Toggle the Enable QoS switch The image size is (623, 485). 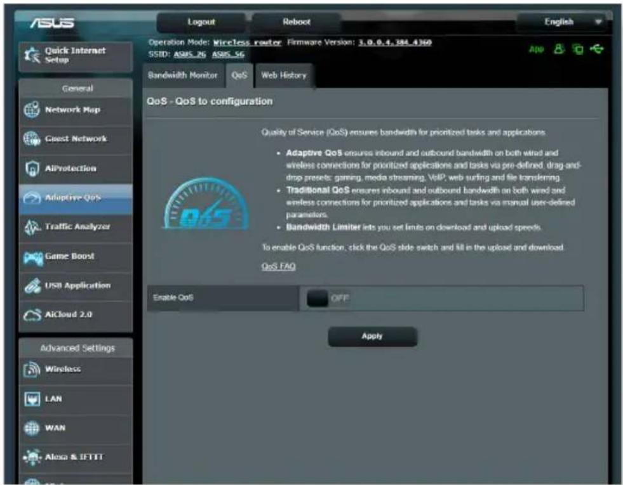coord(328,298)
